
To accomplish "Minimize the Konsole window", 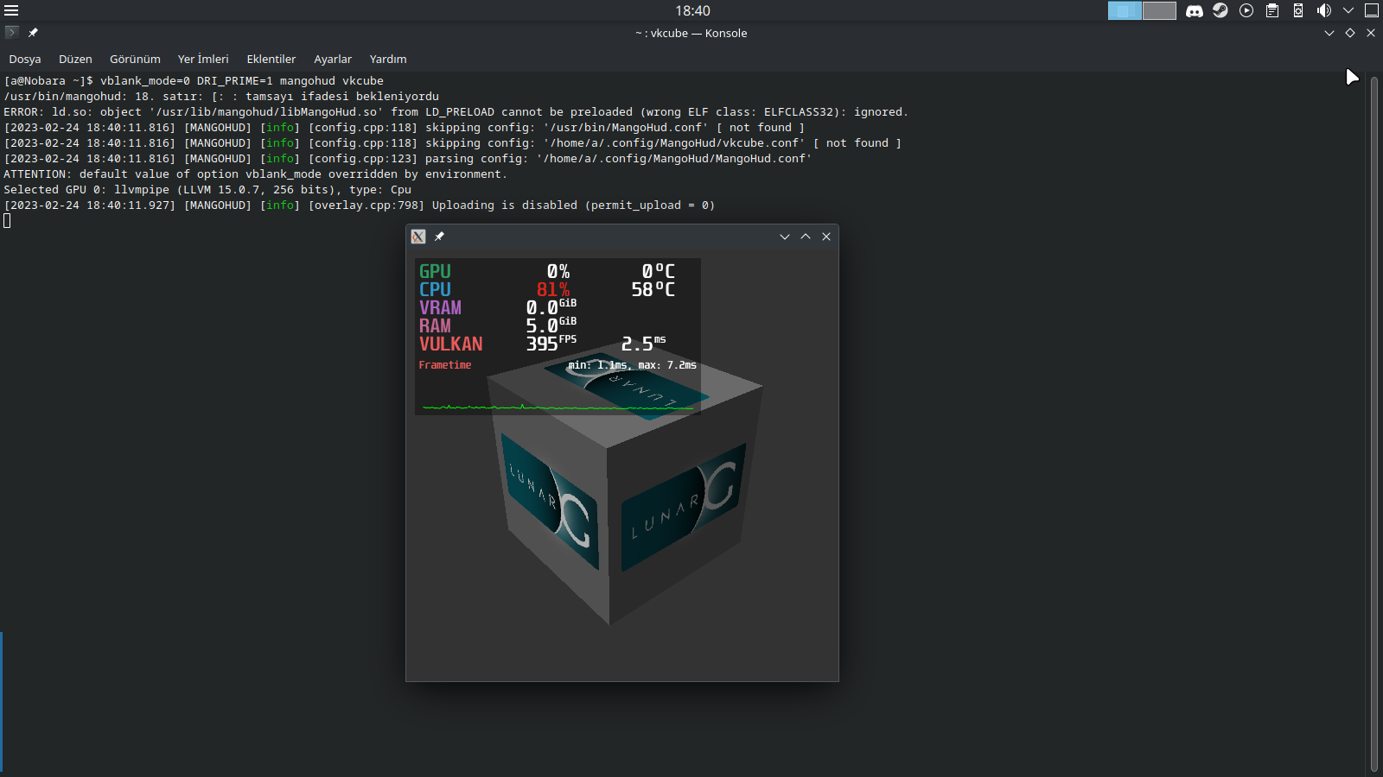I will (1329, 33).
